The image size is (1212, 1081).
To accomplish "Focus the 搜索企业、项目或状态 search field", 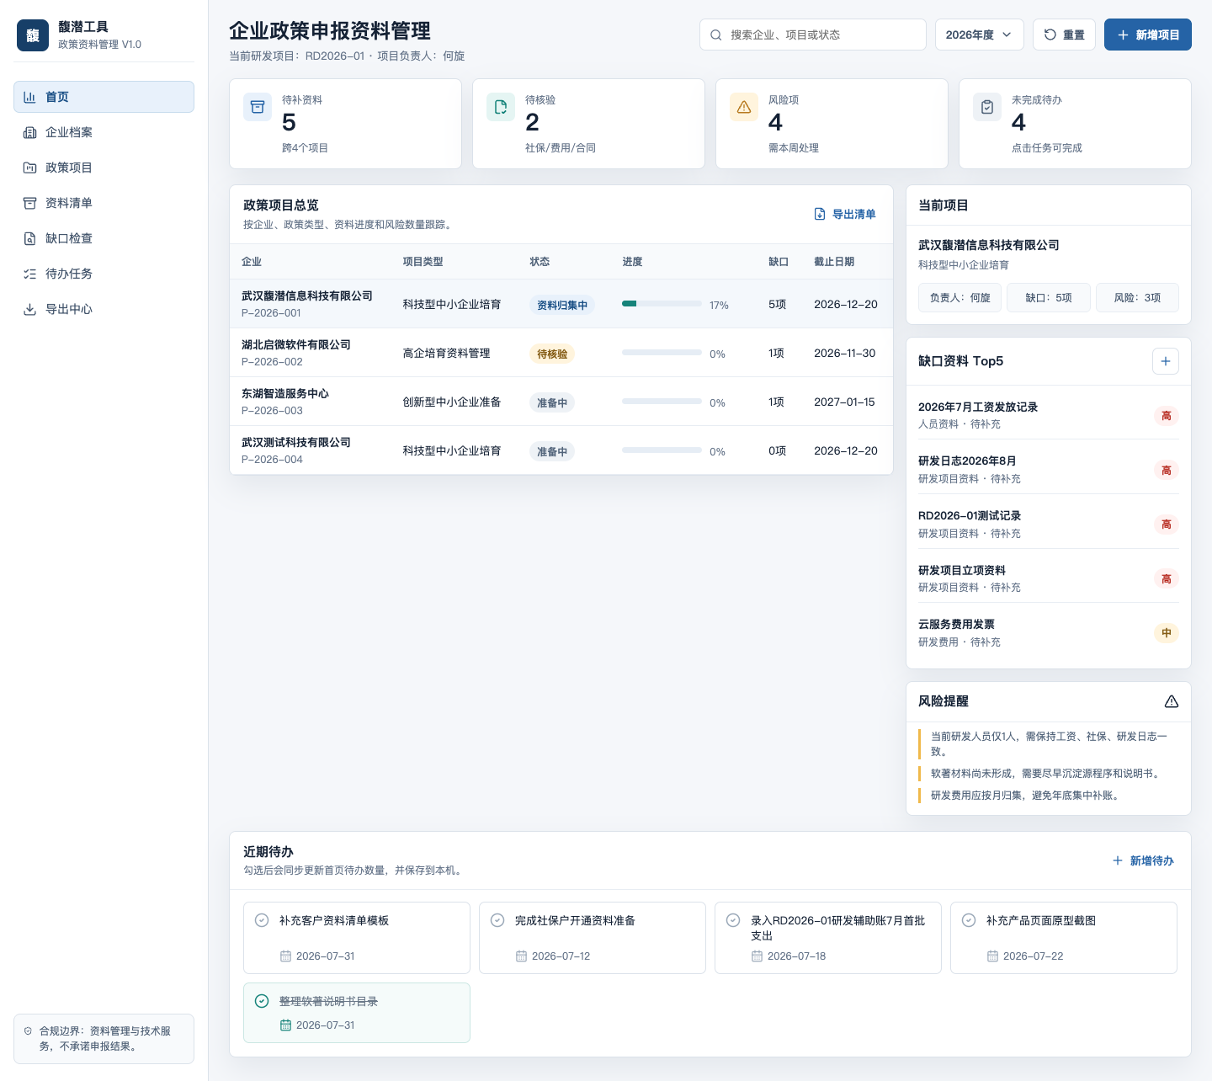I will pos(813,35).
